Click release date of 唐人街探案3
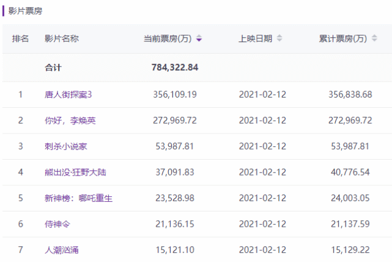 262,94
